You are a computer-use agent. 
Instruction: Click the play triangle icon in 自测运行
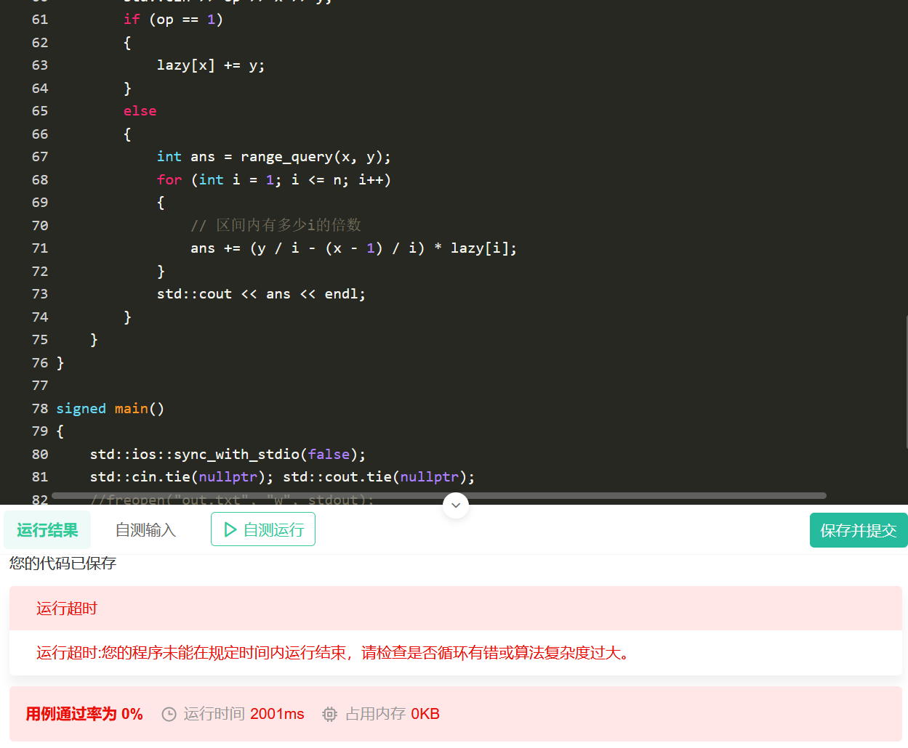(x=230, y=529)
